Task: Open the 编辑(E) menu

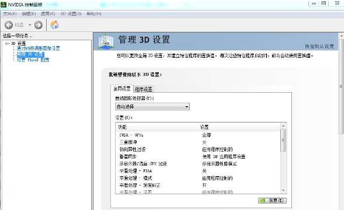Action: pos(29,13)
